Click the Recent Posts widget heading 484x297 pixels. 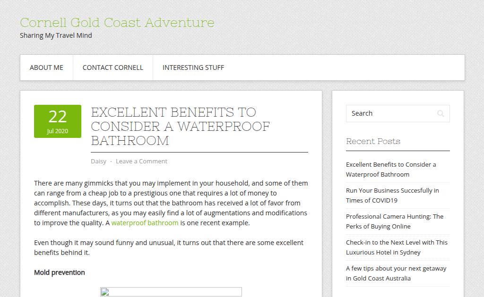pos(373,141)
